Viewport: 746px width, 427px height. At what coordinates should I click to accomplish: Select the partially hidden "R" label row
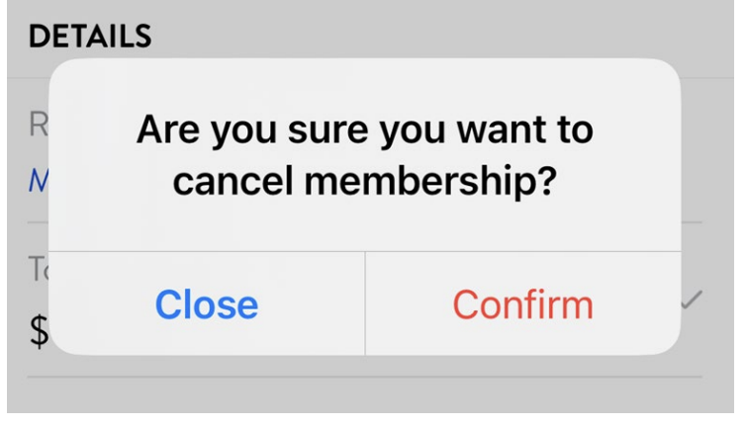click(37, 127)
